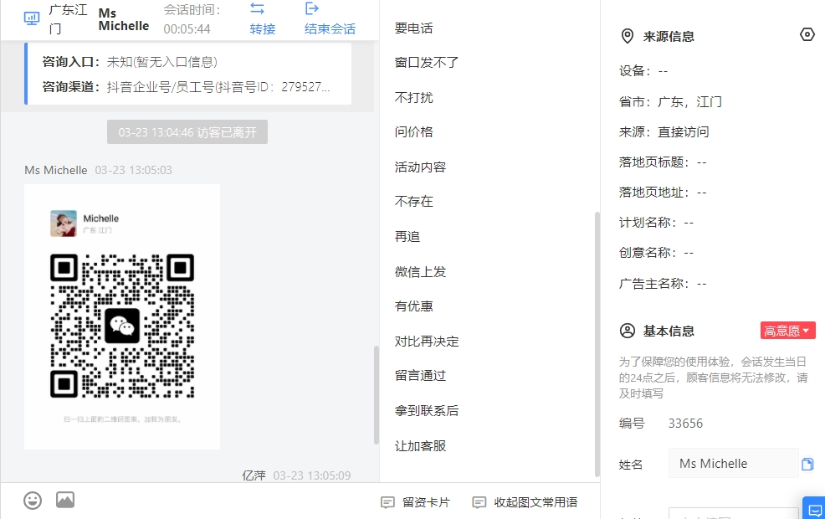Screen dimensions: 825x519
Task: Click the 计划名称 row
Action: click(x=656, y=223)
